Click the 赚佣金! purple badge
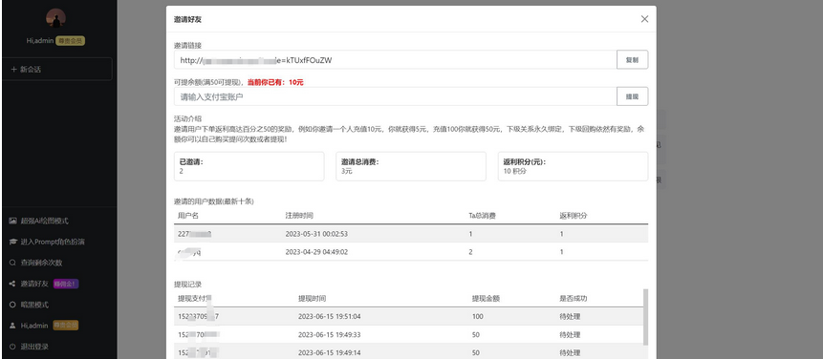The height and width of the screenshot is (359, 823). pyautogui.click(x=66, y=284)
